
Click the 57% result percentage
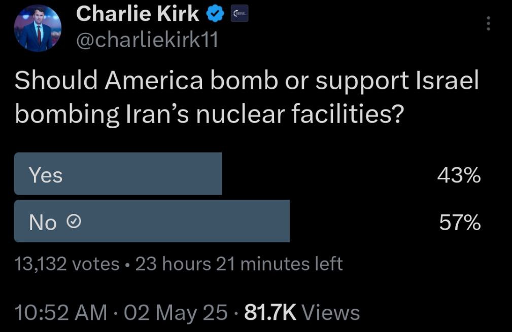(460, 223)
